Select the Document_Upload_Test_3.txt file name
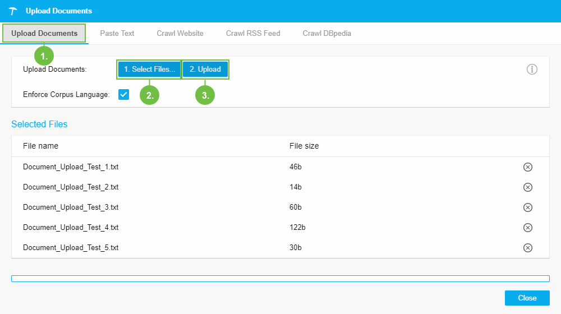 71,207
